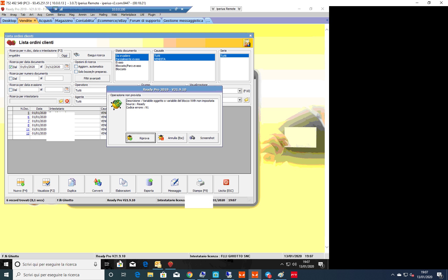Open the Marketplace menu
Image resolution: width=448 pixels, height=280 pixels.
click(129, 15)
